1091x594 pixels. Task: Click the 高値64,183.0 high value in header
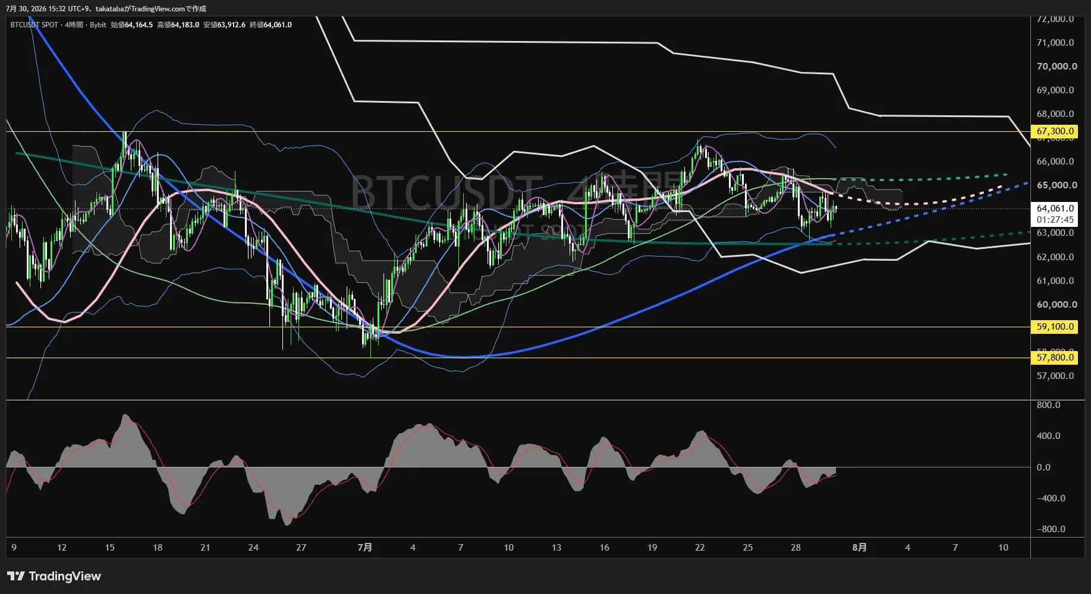(178, 25)
